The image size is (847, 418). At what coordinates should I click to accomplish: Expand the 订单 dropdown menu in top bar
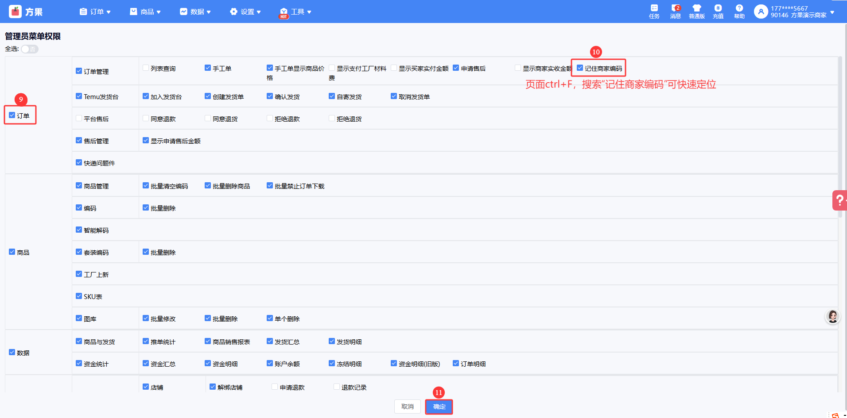click(x=95, y=12)
